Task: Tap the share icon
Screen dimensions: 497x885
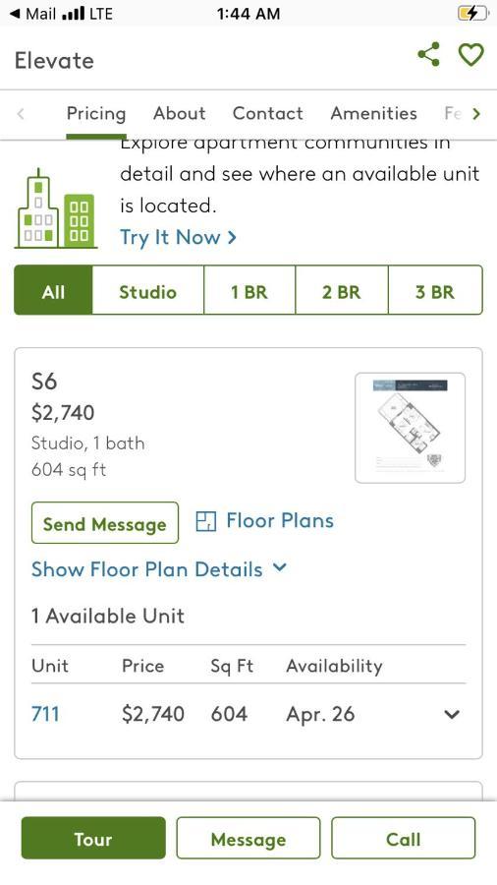Action: [x=428, y=54]
